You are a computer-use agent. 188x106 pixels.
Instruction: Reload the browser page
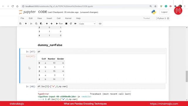click(13, 6)
